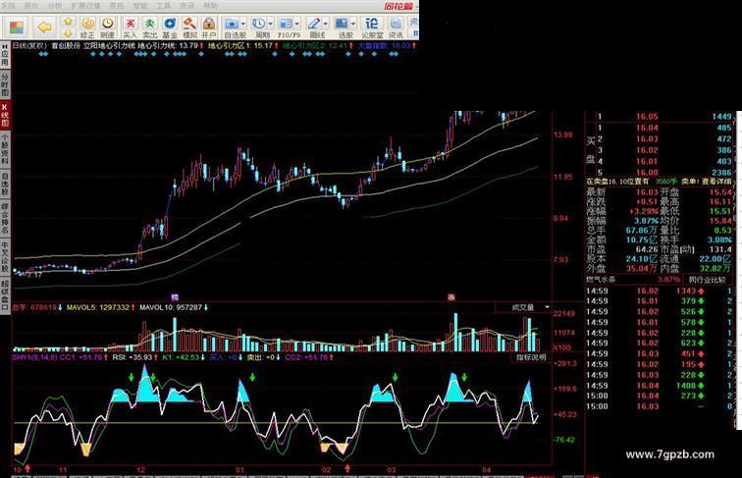The height and width of the screenshot is (478, 742).
Task: Open the 模拟 gavel icon
Action: 189,27
